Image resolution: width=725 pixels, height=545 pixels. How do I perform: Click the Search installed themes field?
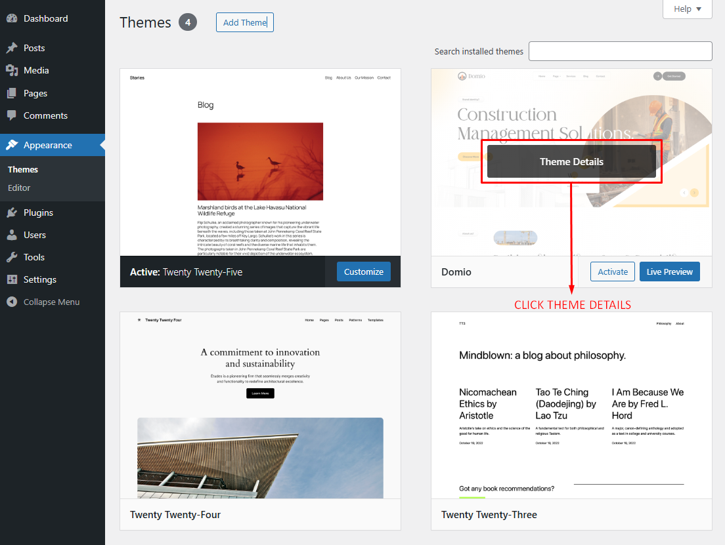(x=620, y=51)
